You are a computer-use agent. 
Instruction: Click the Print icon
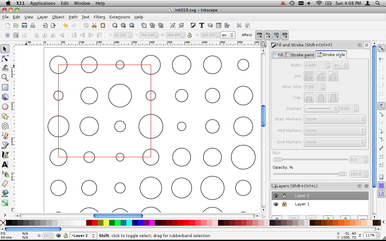pyautogui.click(x=33, y=25)
